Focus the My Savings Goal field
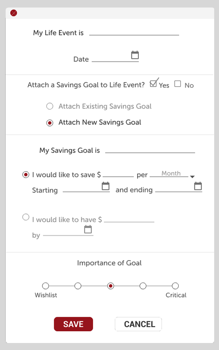 (x=150, y=150)
